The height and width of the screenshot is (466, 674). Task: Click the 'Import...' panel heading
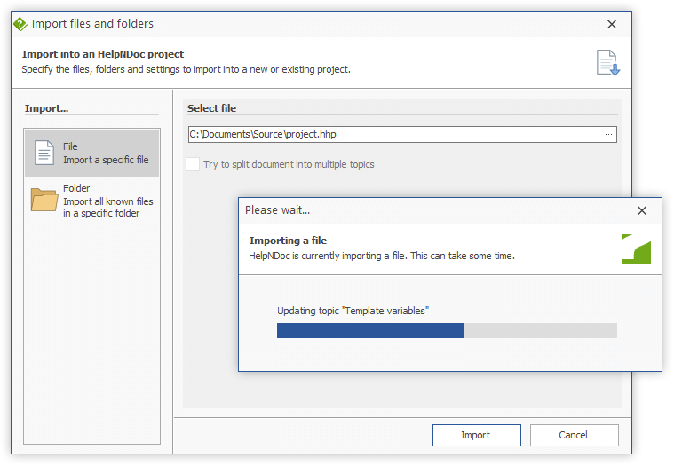pyautogui.click(x=46, y=108)
